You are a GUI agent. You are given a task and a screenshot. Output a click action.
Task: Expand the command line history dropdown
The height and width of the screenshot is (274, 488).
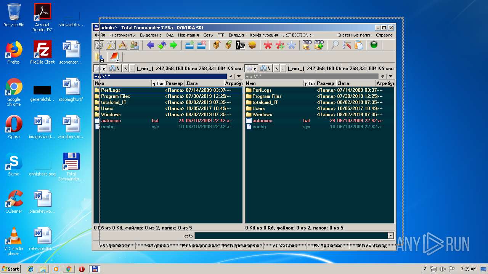[x=390, y=236]
